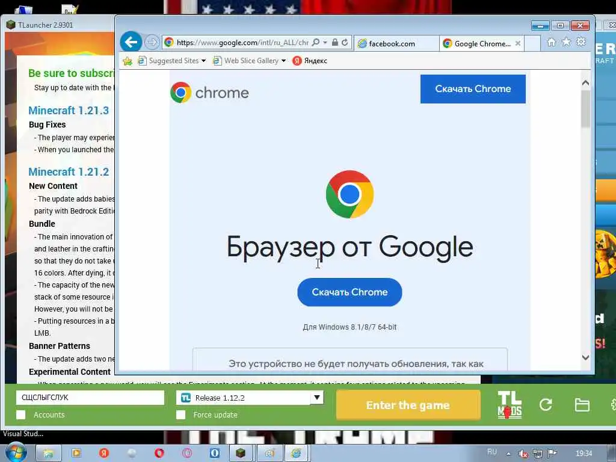Click the TLauncher username field
The width and height of the screenshot is (616, 462).
click(x=90, y=398)
